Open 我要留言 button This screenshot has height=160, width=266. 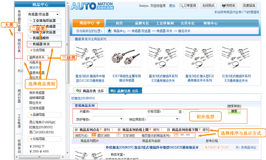pos(249,6)
